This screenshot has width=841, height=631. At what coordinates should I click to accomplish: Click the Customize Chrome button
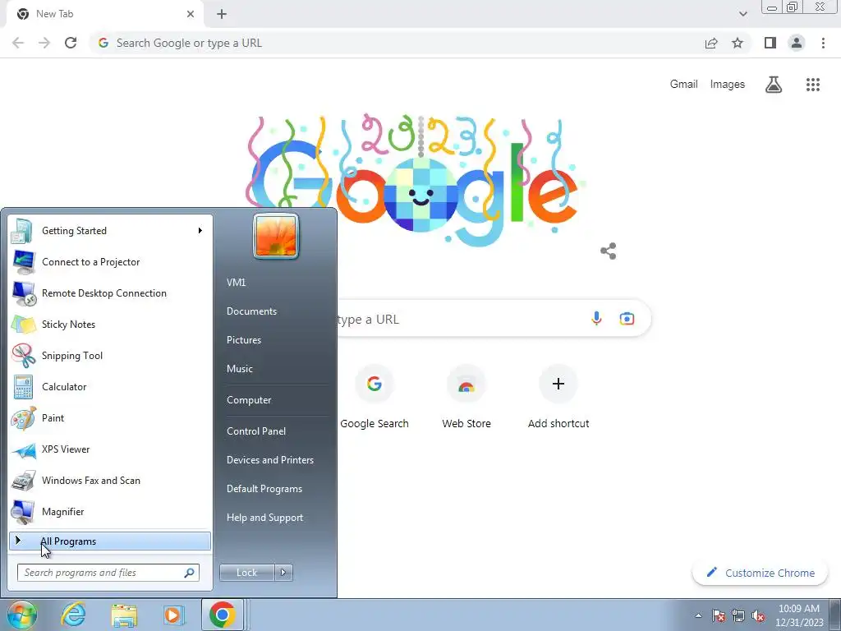(760, 573)
